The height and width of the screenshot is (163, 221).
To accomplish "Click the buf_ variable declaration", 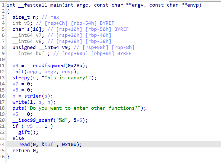I will pyautogui.click(x=31, y=54).
